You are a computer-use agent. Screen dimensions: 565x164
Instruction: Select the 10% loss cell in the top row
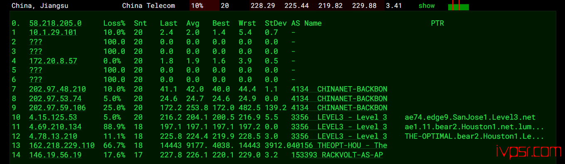coord(204,6)
